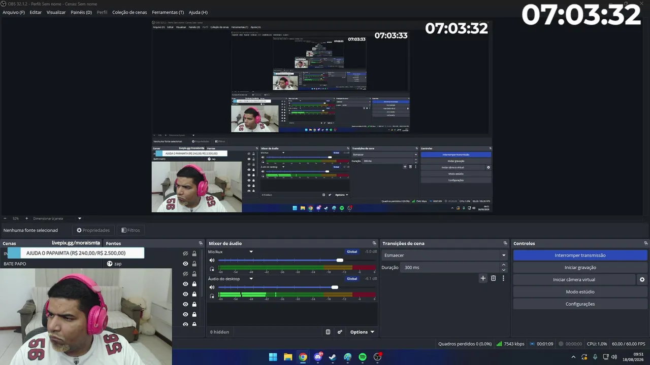Increase transition duration stepper up
650x365 pixels.
tap(504, 265)
